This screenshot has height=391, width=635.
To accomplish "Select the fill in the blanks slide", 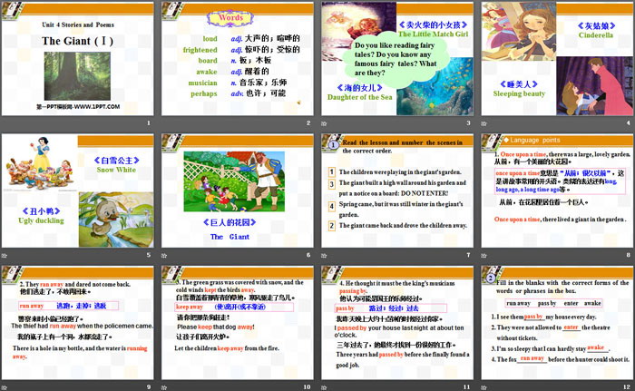I will [557, 323].
